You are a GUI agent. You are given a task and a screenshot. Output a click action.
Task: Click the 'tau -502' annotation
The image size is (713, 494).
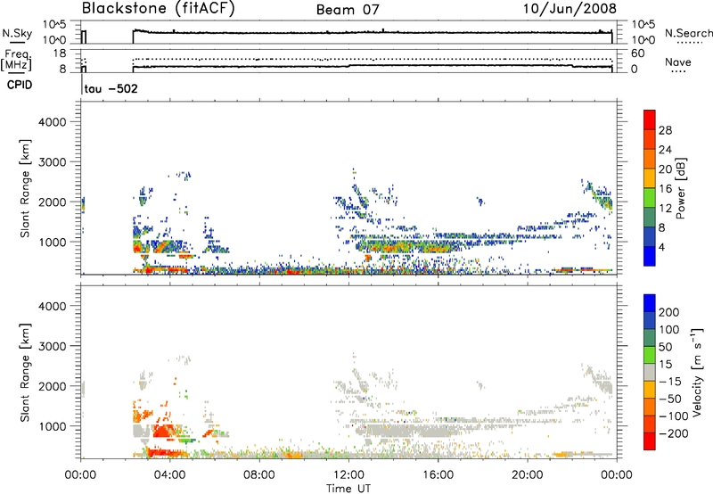click(x=111, y=88)
